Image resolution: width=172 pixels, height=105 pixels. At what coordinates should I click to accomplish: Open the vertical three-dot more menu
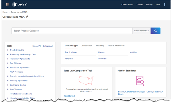[x=165, y=5]
